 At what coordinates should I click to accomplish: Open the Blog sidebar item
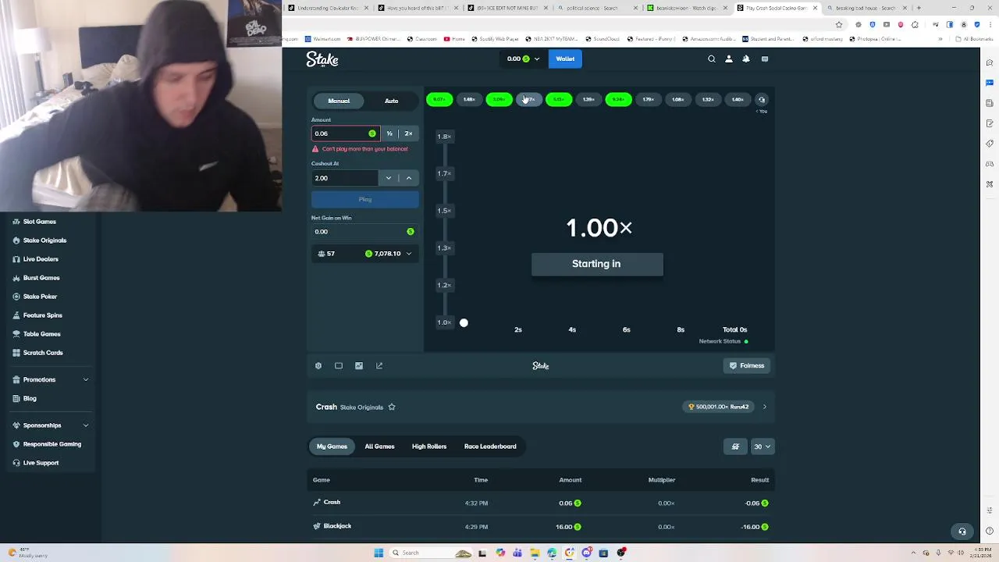[x=30, y=398]
